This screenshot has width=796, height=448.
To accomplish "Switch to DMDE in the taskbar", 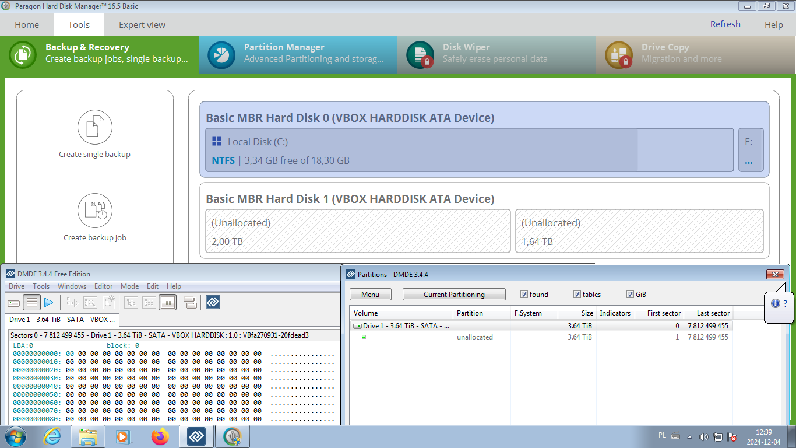I will pyautogui.click(x=196, y=436).
